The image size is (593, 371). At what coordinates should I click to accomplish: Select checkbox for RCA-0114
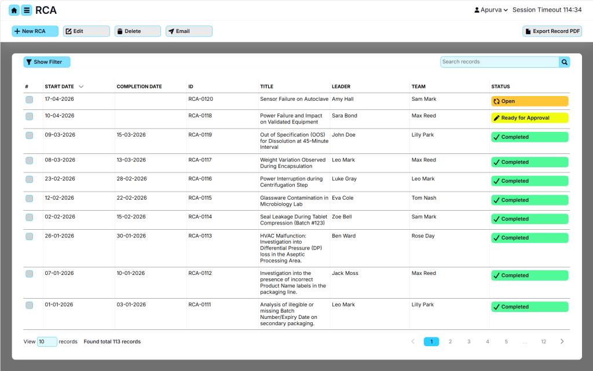click(x=29, y=217)
